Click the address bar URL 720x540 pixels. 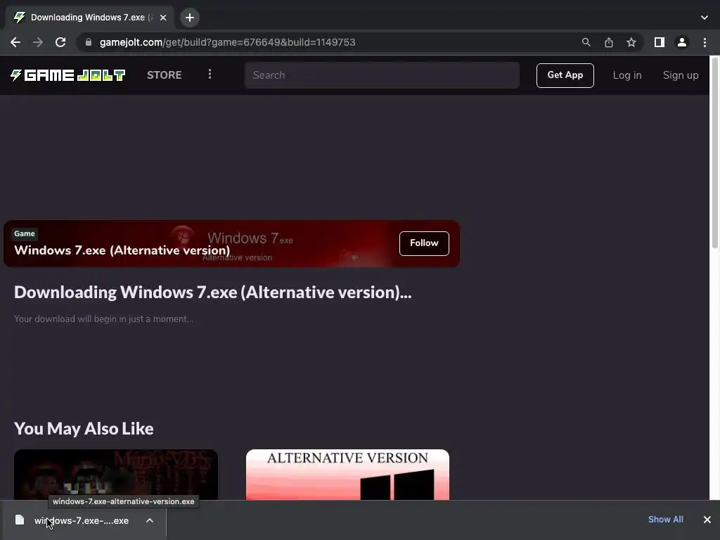click(x=227, y=42)
